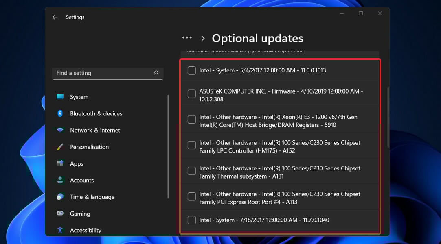Check Intel Thermal subsystem A131 update
The width and height of the screenshot is (441, 244).
(x=191, y=171)
